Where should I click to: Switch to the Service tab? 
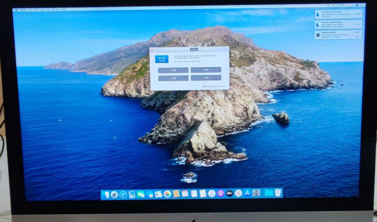210,49
